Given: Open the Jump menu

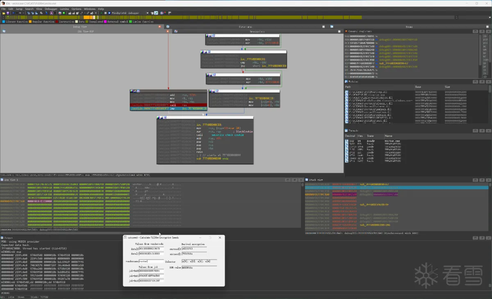Looking at the screenshot, I should pyautogui.click(x=19, y=9).
